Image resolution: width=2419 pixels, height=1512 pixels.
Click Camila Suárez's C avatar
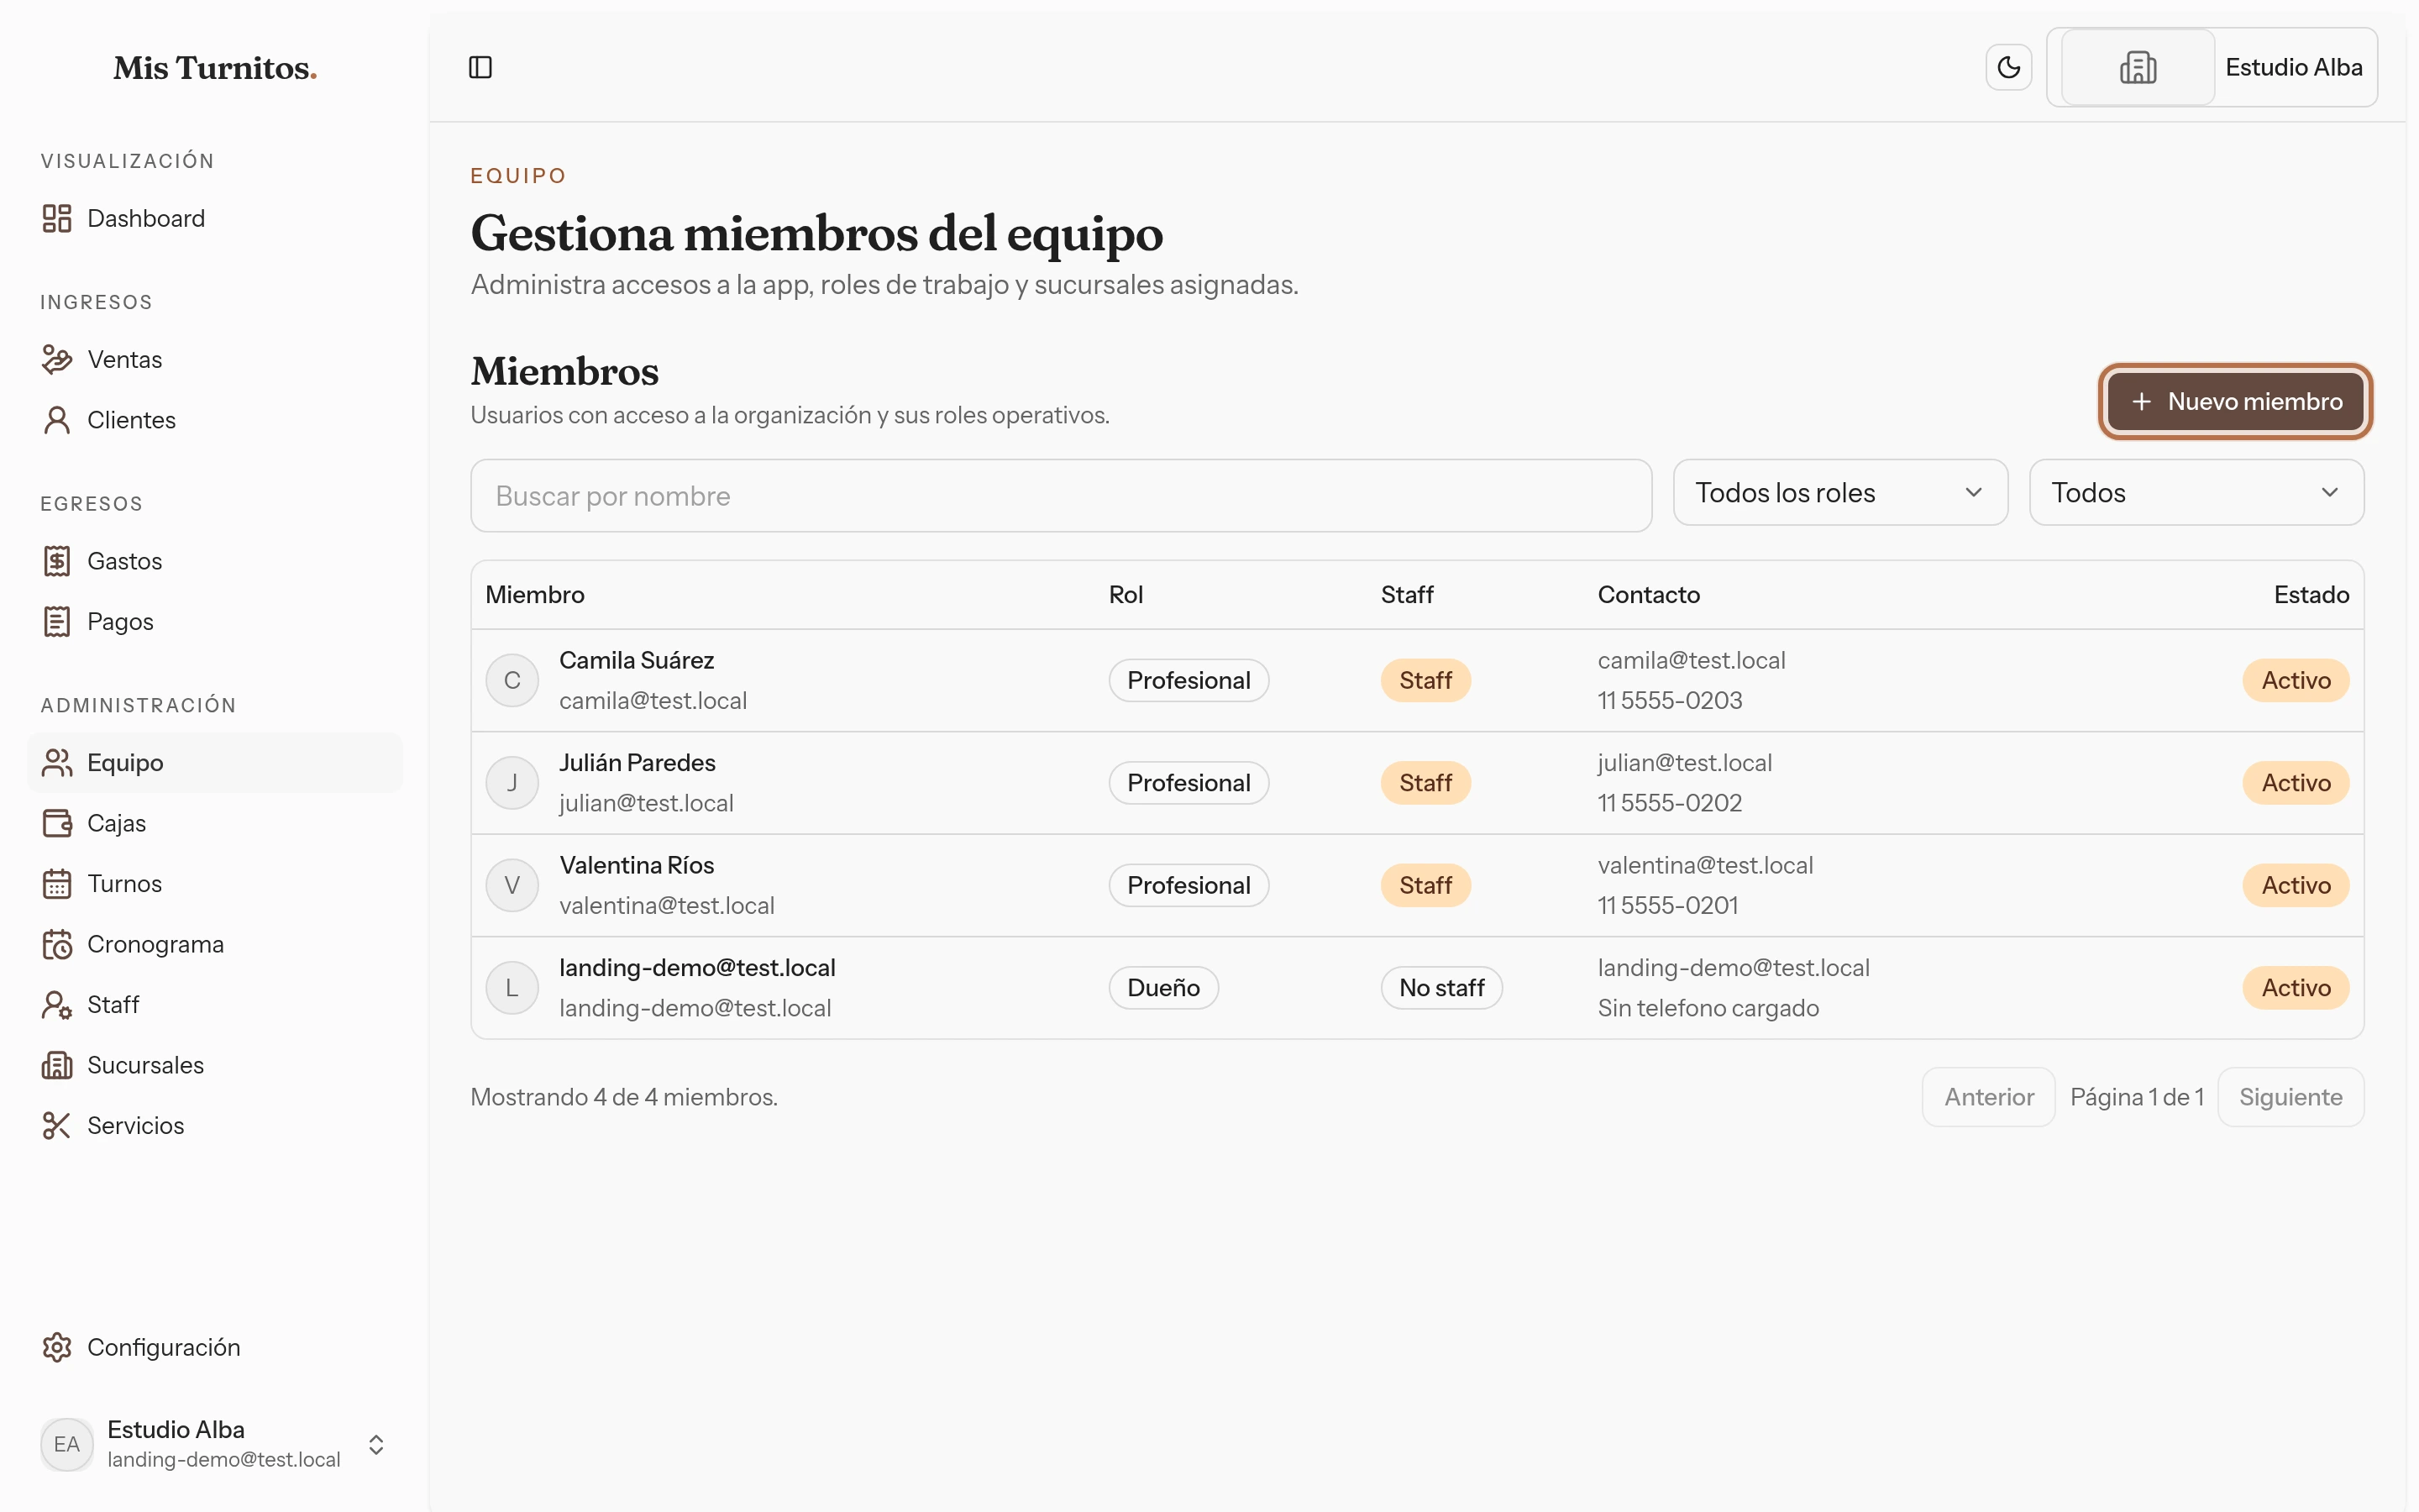click(x=512, y=680)
